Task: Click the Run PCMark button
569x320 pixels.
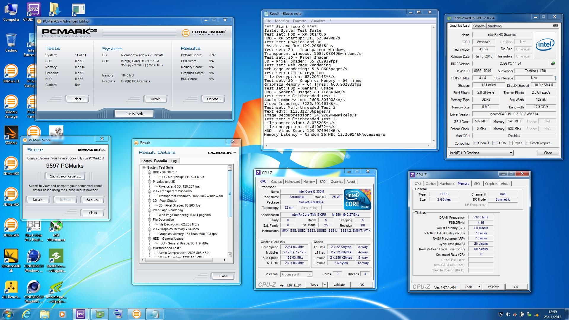Action: [134, 114]
